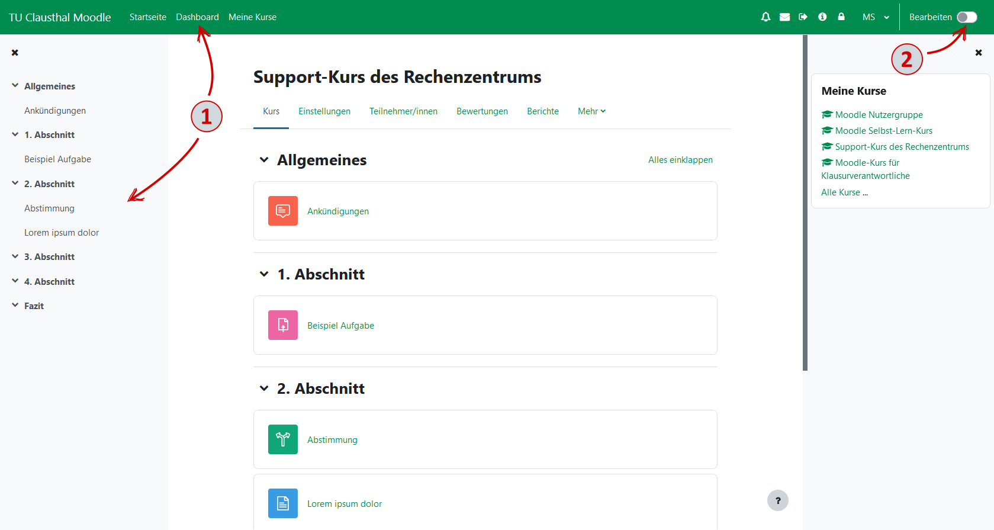Close the left course index drawer

15,53
